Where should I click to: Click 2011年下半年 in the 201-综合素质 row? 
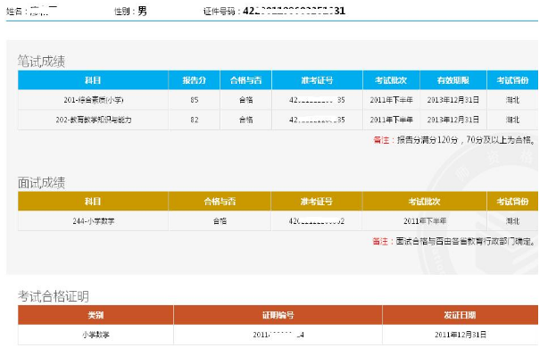tap(392, 100)
